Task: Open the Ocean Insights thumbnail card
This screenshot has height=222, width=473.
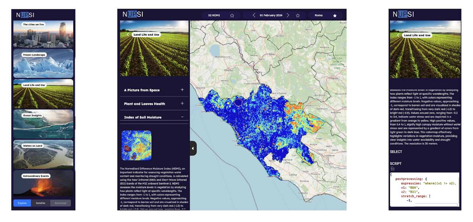Action: (43, 124)
